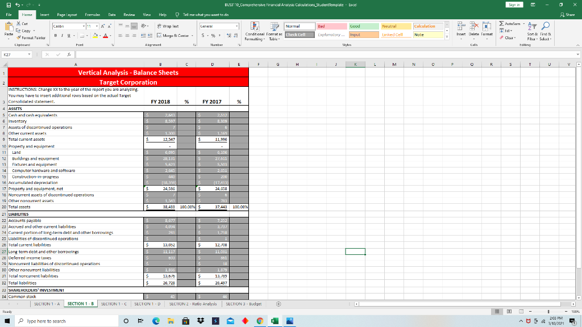This screenshot has height=327, width=582.
Task: Open the File menu
Action: coord(9,15)
